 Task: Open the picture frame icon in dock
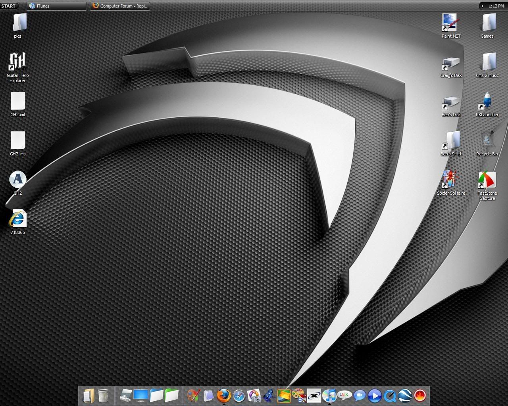coord(284,396)
